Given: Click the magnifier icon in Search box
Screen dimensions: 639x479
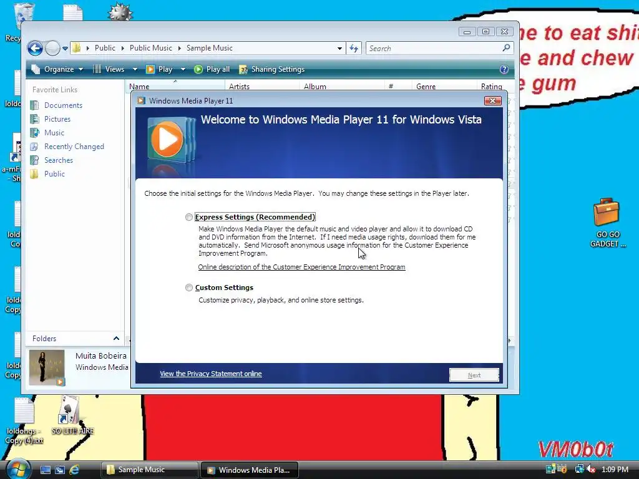Looking at the screenshot, I should click(x=506, y=47).
